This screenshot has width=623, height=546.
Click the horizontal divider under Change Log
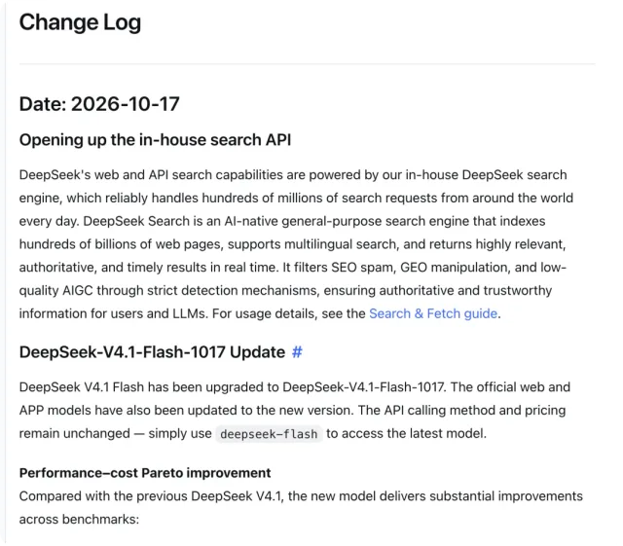(x=308, y=63)
